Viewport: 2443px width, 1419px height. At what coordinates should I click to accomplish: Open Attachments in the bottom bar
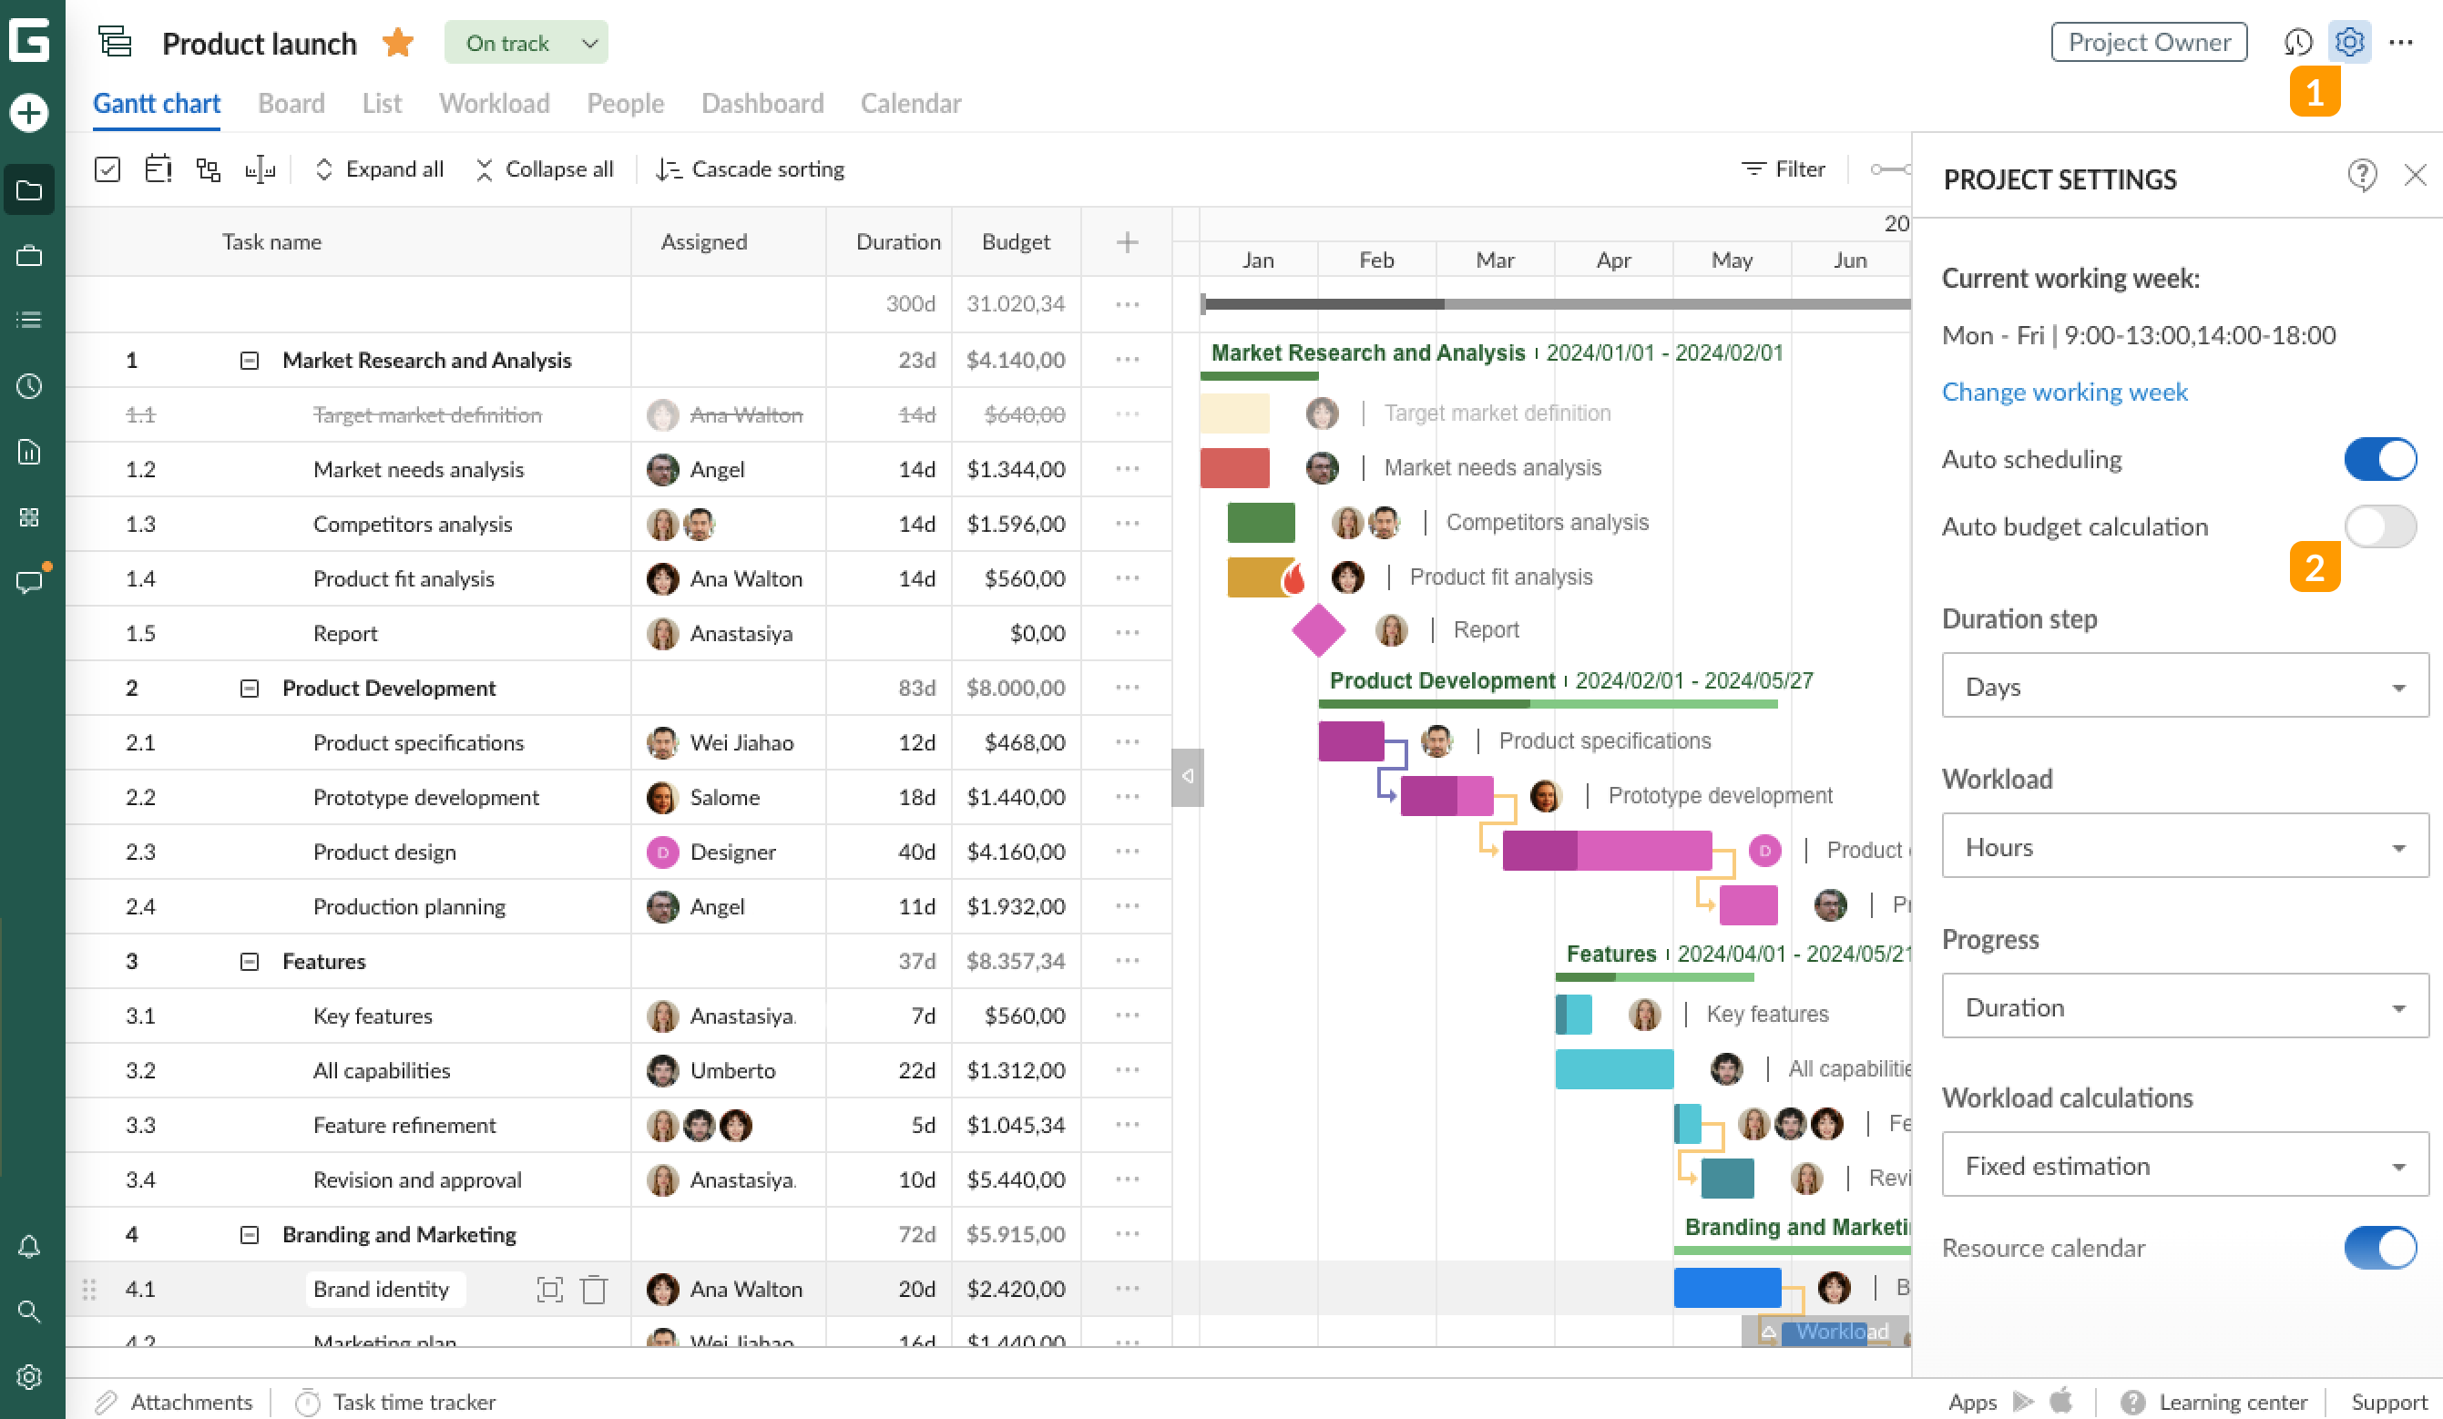[175, 1402]
